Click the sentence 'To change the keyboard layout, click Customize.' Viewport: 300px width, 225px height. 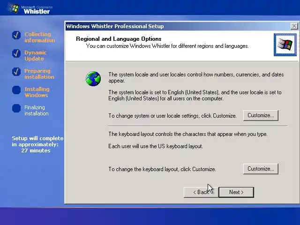tap(162, 169)
